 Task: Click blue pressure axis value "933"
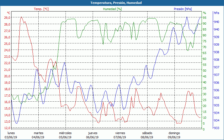click(216, 128)
